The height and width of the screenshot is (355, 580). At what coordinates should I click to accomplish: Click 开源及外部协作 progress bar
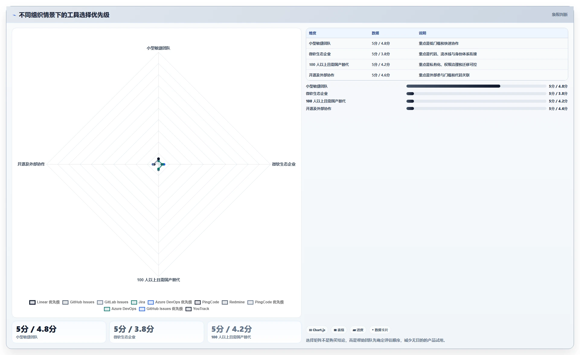pos(476,109)
